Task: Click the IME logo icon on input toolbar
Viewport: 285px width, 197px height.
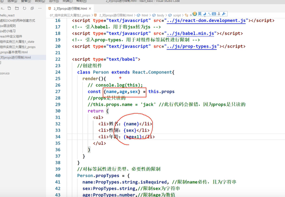Action: [195, 14]
